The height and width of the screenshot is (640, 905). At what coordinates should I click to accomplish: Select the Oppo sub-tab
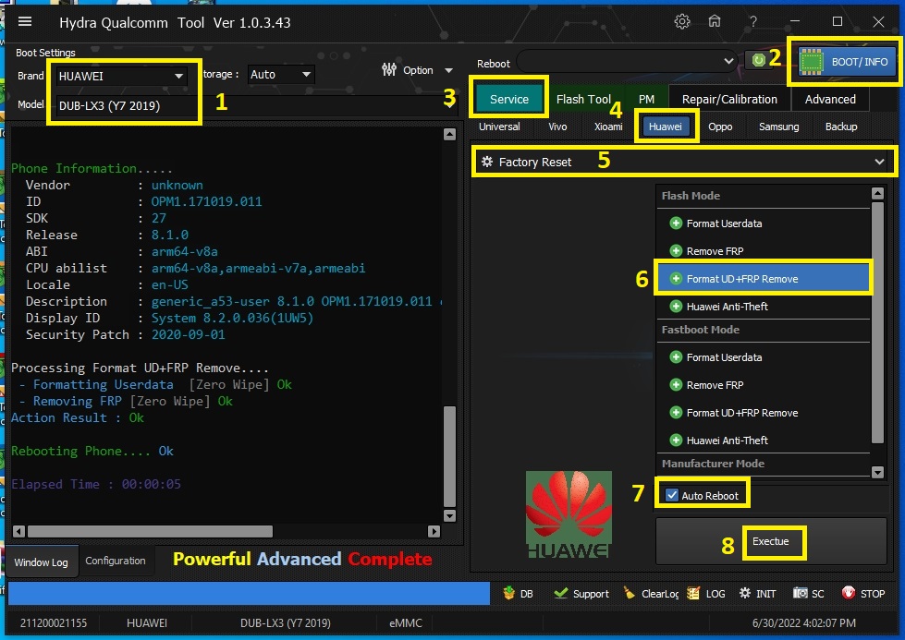[720, 127]
